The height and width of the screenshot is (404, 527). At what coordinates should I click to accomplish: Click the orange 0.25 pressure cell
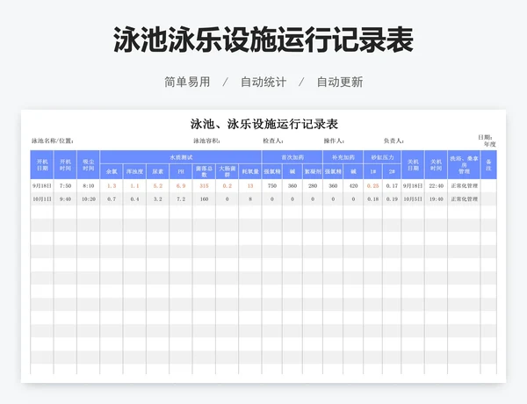pos(373,185)
